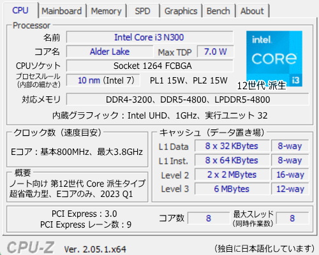This screenshot has width=319, height=255.
Task: Click the L1 Data label
Action: click(174, 147)
